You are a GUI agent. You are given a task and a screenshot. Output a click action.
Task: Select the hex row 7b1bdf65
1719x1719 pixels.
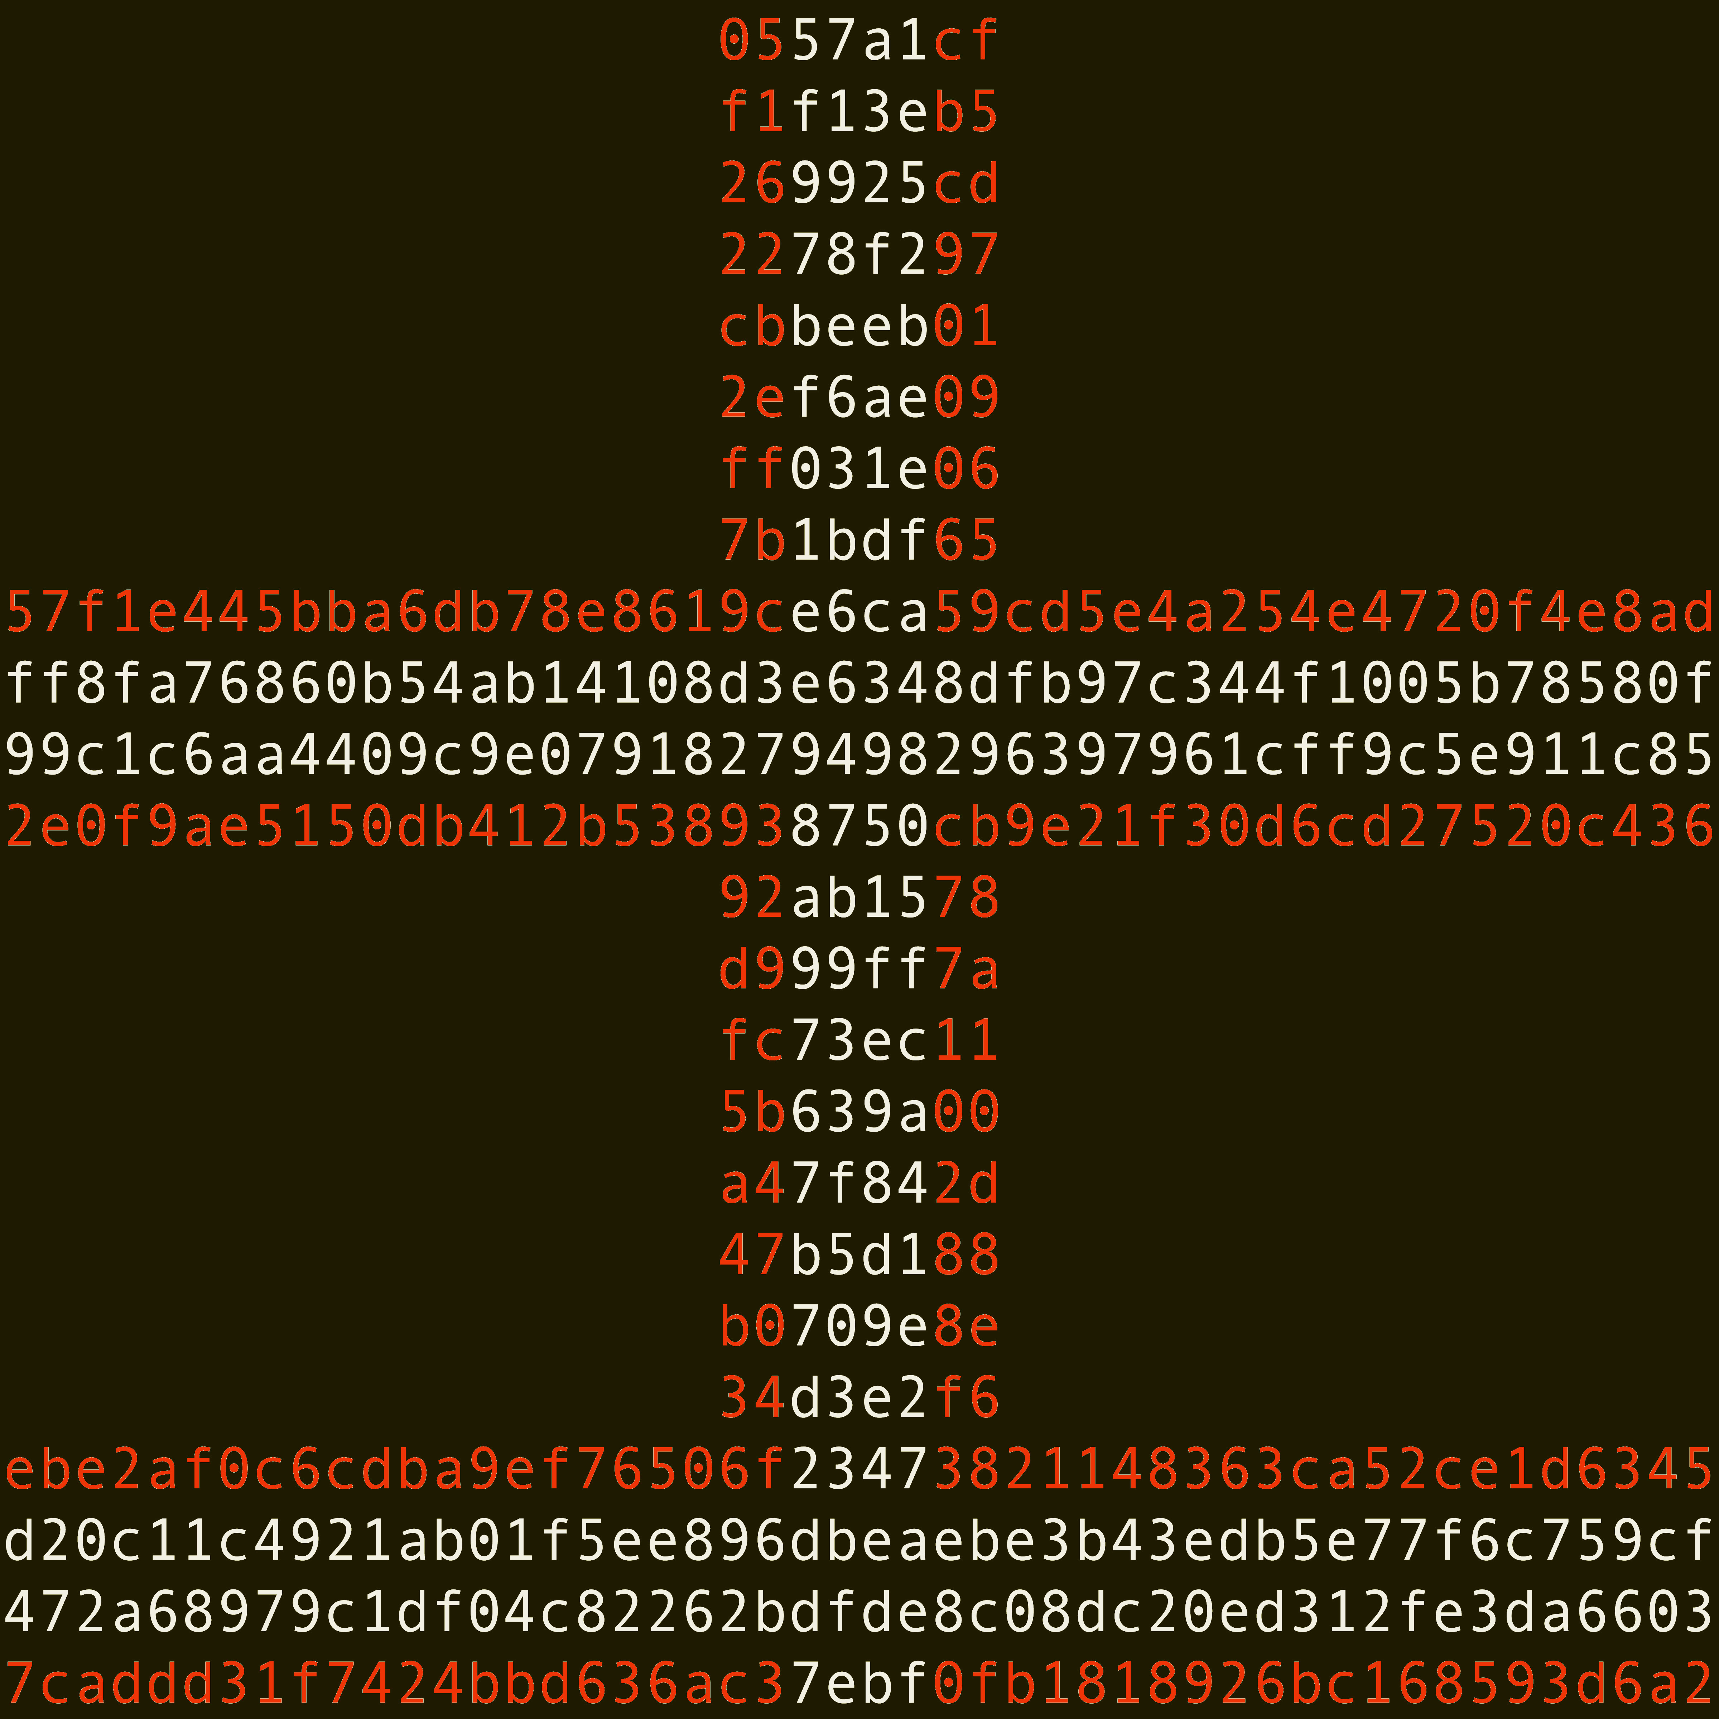coord(860,540)
